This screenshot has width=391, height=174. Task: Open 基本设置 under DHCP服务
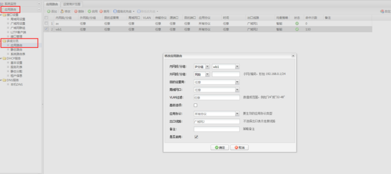click(x=16, y=63)
